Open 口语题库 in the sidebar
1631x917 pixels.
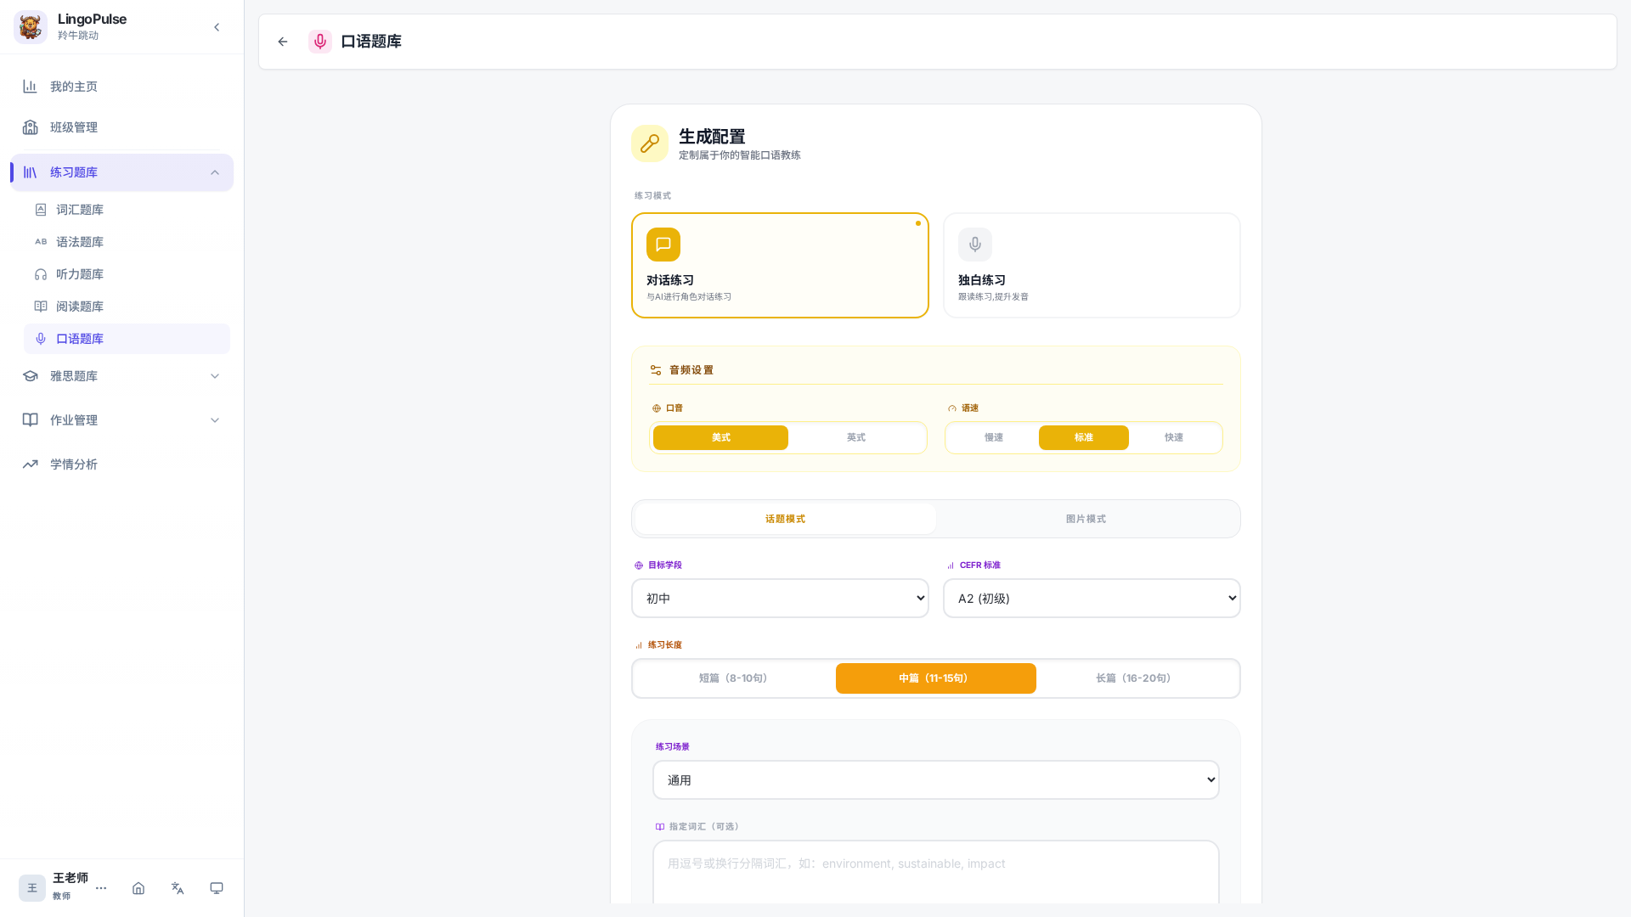127,339
